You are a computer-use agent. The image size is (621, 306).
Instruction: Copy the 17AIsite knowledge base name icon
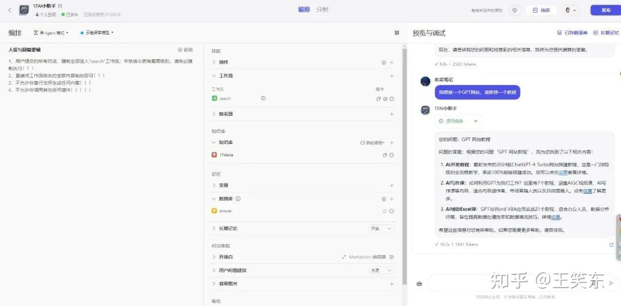[385, 155]
